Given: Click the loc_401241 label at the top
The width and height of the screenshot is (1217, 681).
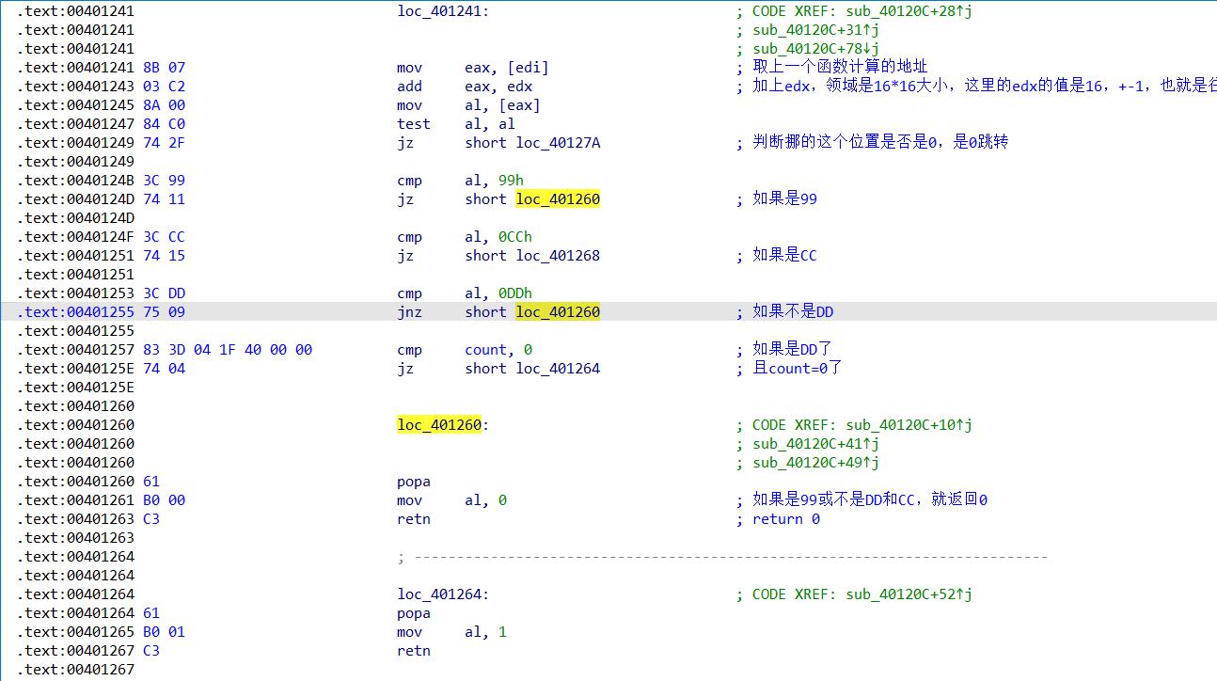Looking at the screenshot, I should pyautogui.click(x=438, y=11).
